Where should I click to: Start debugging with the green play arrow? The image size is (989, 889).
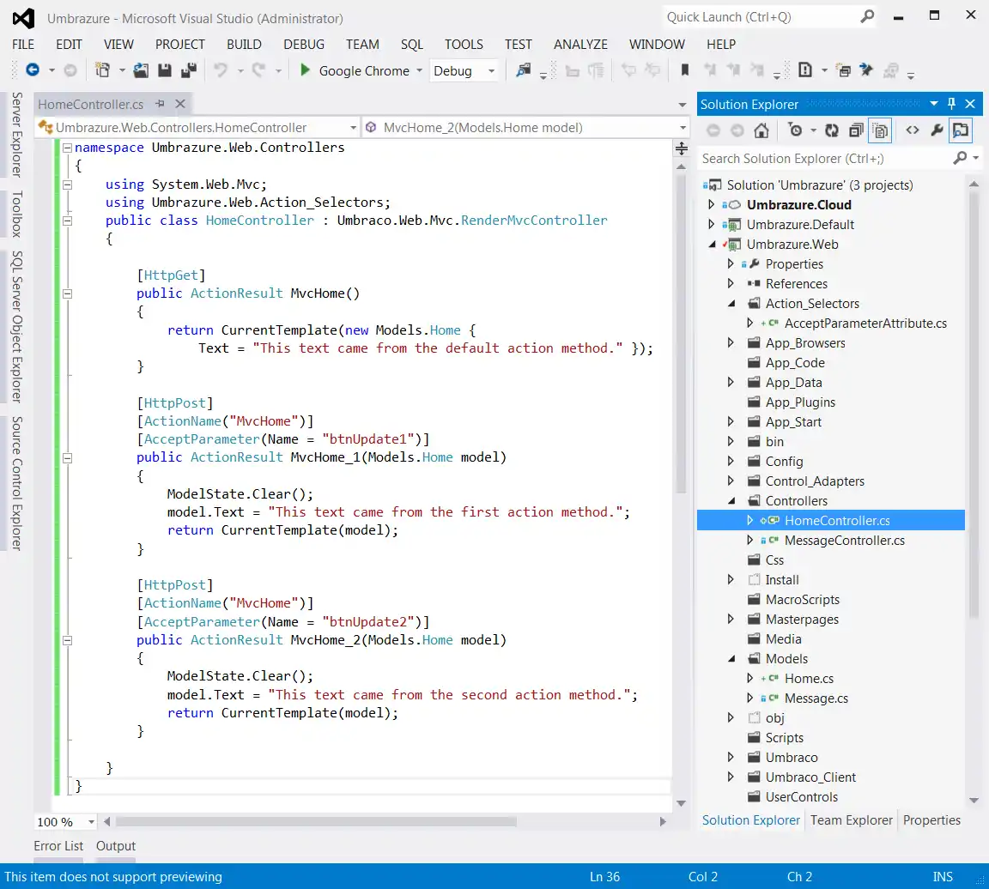pos(305,70)
